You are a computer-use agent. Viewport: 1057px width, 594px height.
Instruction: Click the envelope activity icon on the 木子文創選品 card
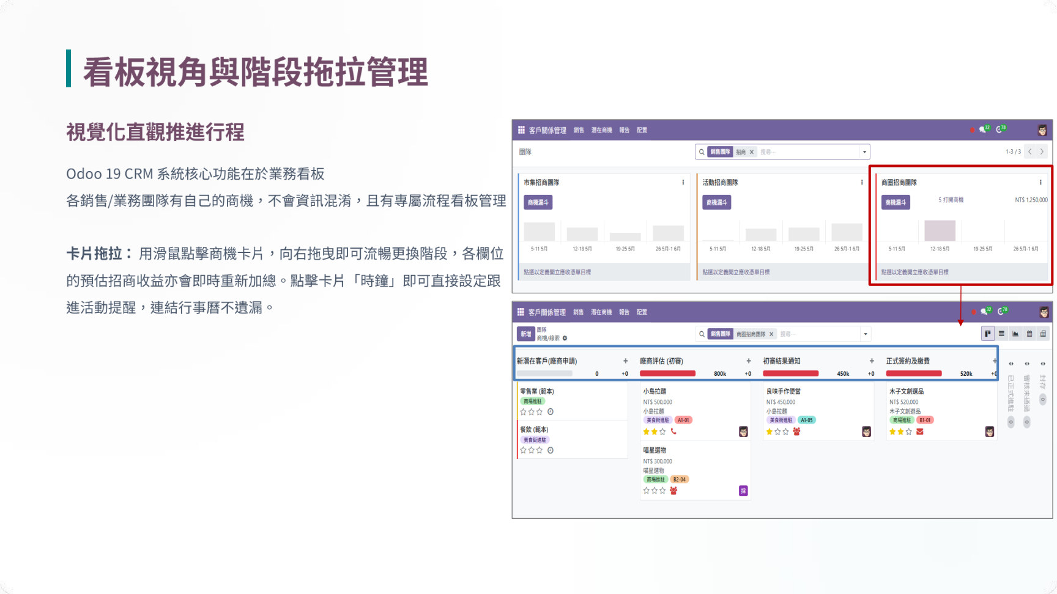pos(920,431)
